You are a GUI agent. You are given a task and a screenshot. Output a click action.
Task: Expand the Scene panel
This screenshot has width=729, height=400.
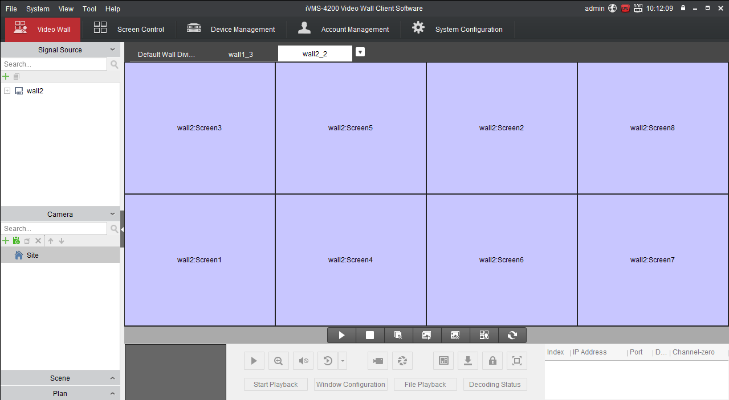[60, 378]
